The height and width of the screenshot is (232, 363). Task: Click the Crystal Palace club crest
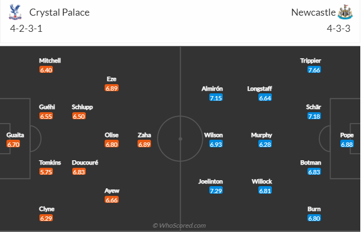coord(15,12)
